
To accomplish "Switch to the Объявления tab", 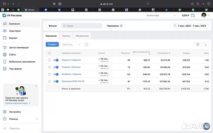I will tap(82, 36).
